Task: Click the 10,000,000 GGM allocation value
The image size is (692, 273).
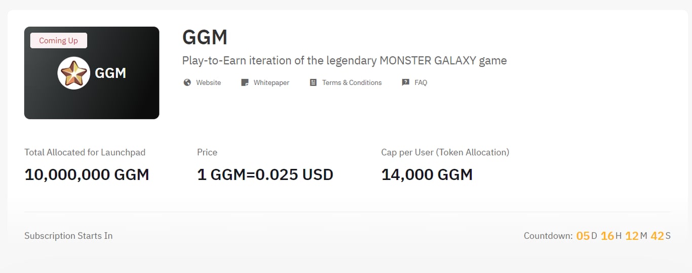Action: [87, 174]
